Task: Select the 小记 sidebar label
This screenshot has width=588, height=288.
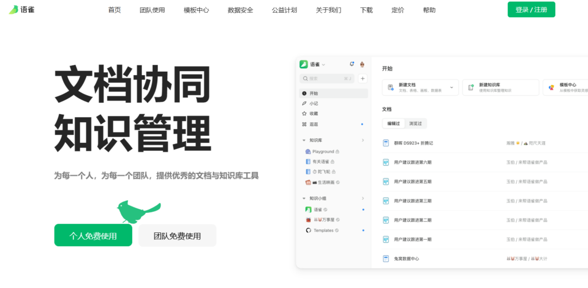Action: [x=314, y=103]
